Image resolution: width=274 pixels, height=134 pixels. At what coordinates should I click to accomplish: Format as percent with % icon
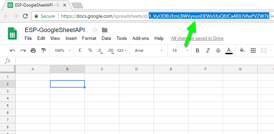tap(90, 50)
